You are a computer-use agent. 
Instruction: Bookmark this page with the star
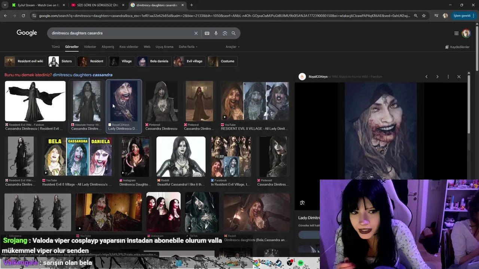[424, 16]
